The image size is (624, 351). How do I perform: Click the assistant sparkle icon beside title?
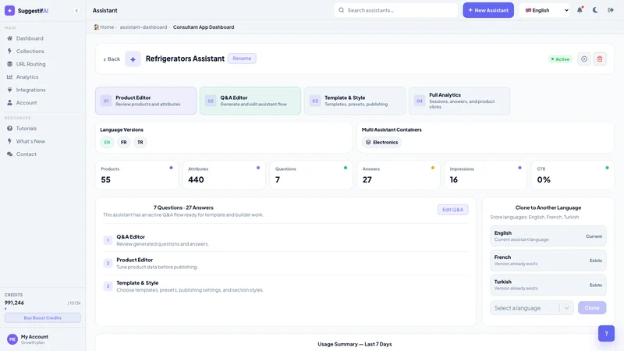133,59
